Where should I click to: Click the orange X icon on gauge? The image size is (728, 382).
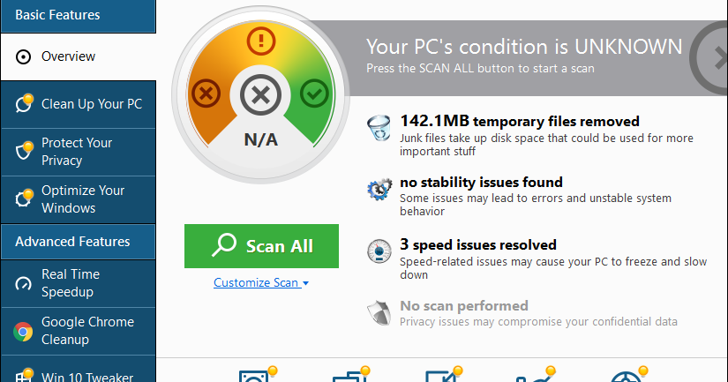click(206, 92)
